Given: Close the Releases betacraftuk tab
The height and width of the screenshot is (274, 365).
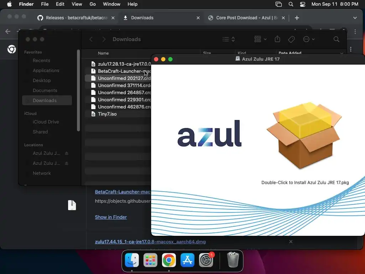Looking at the screenshot, I should click(113, 18).
